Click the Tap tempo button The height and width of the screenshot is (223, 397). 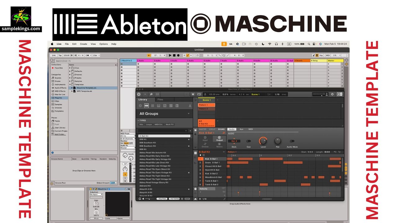coord(60,55)
